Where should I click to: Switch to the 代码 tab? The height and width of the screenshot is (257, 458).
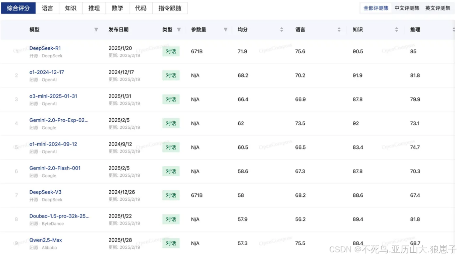[x=141, y=8]
